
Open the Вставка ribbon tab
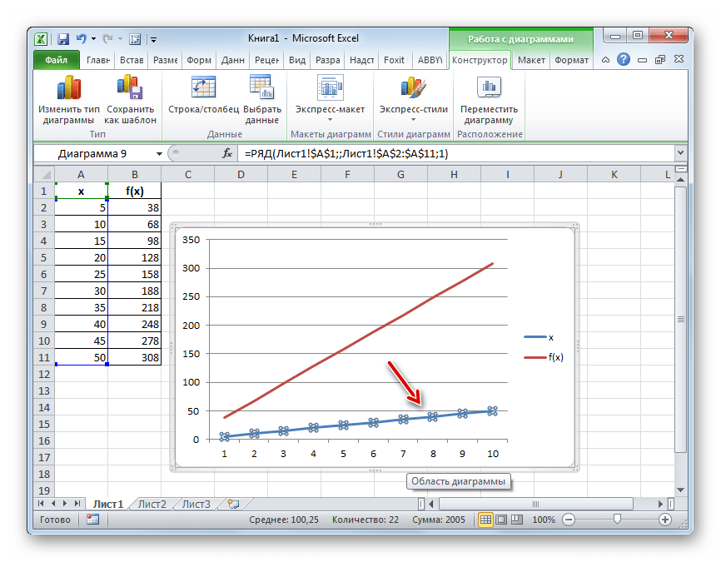click(131, 60)
